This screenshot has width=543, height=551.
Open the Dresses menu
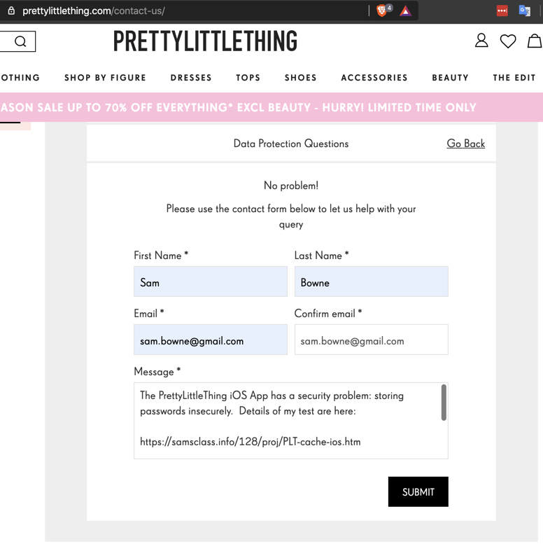(x=191, y=78)
